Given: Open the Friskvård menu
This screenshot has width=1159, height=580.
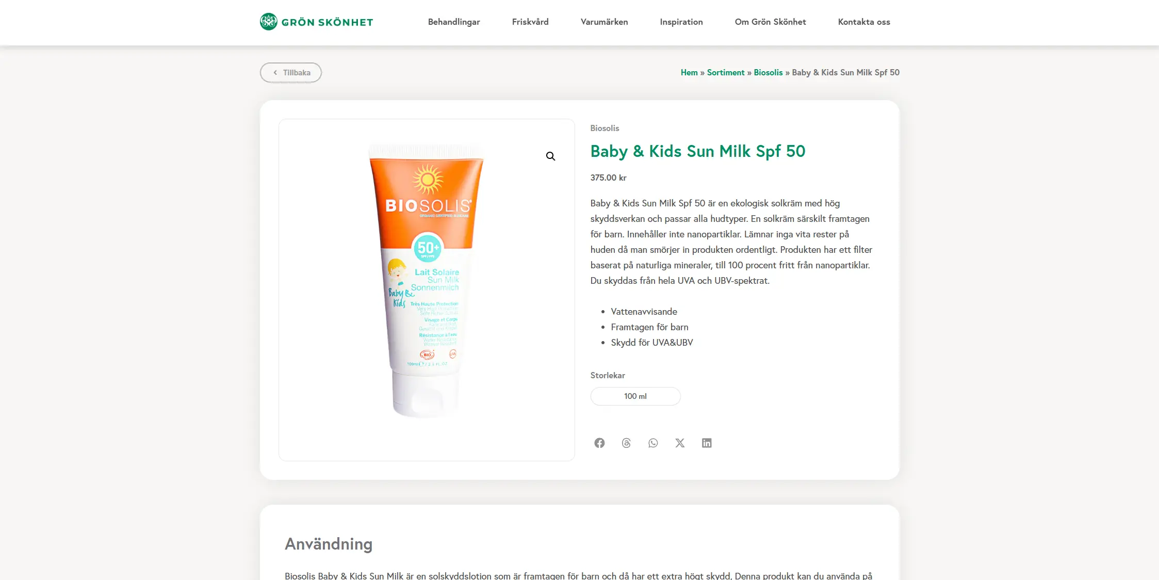Looking at the screenshot, I should point(530,22).
